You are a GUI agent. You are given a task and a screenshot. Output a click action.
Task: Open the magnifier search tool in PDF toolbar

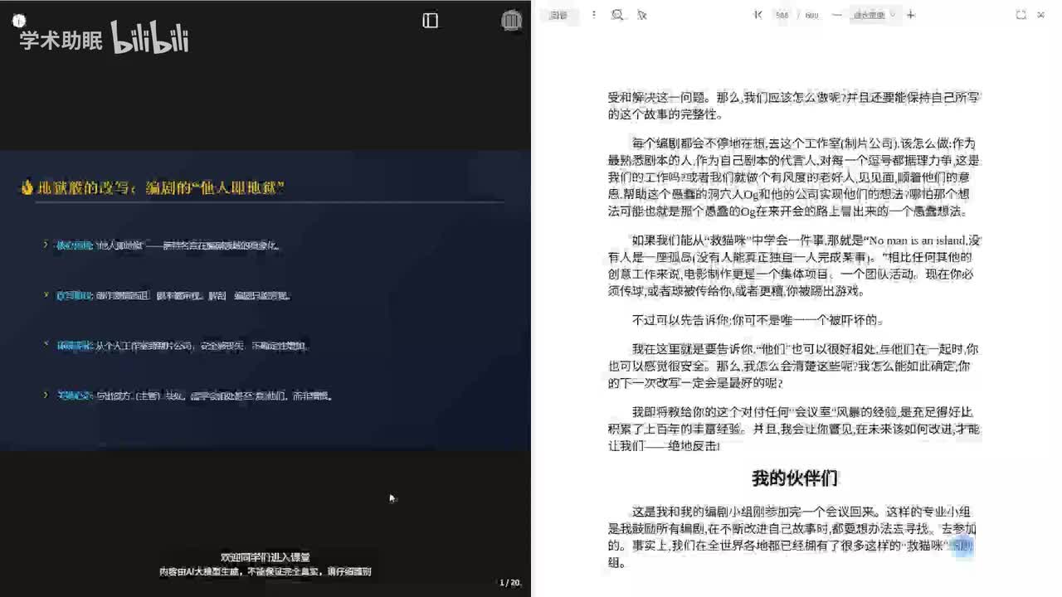(x=617, y=15)
